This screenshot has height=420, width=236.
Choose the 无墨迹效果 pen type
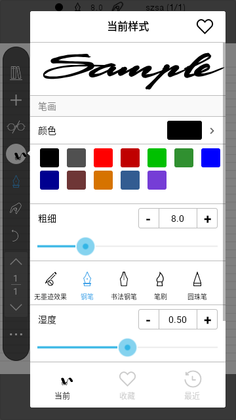point(50,286)
